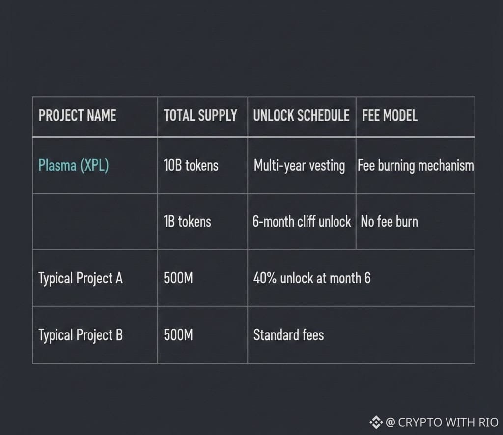The image size is (503, 435).
Task: Click the 500M supply for Typical Project B
Action: pos(178,335)
